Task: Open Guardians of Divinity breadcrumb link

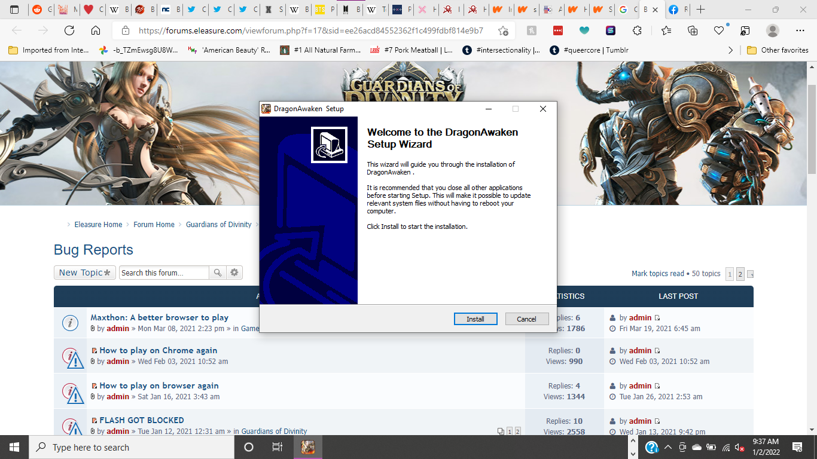Action: click(x=218, y=225)
